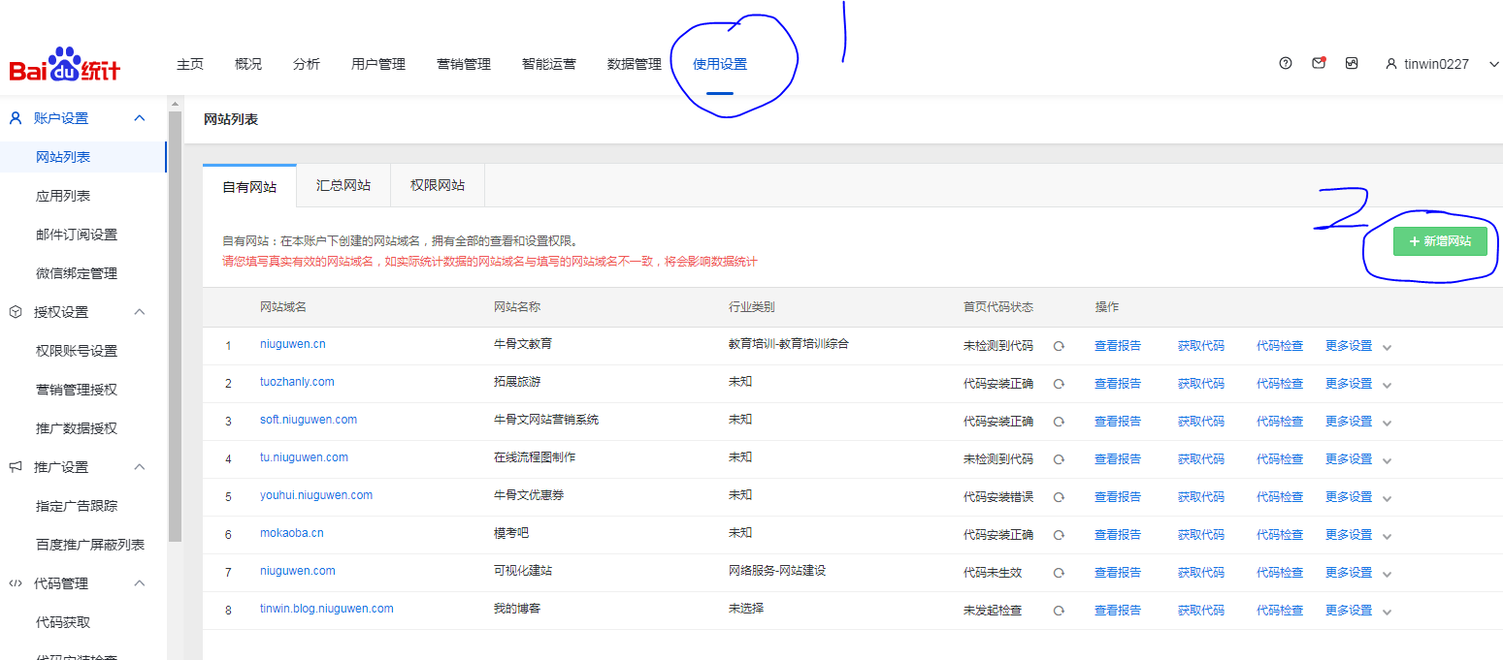Switch to the 权限网站 tab
The width and height of the screenshot is (1503, 660).
pos(438,185)
